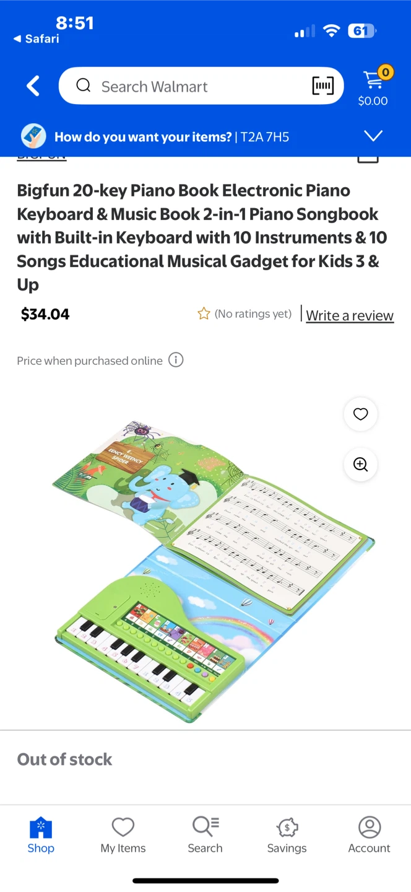Open the Savings tab

287,835
